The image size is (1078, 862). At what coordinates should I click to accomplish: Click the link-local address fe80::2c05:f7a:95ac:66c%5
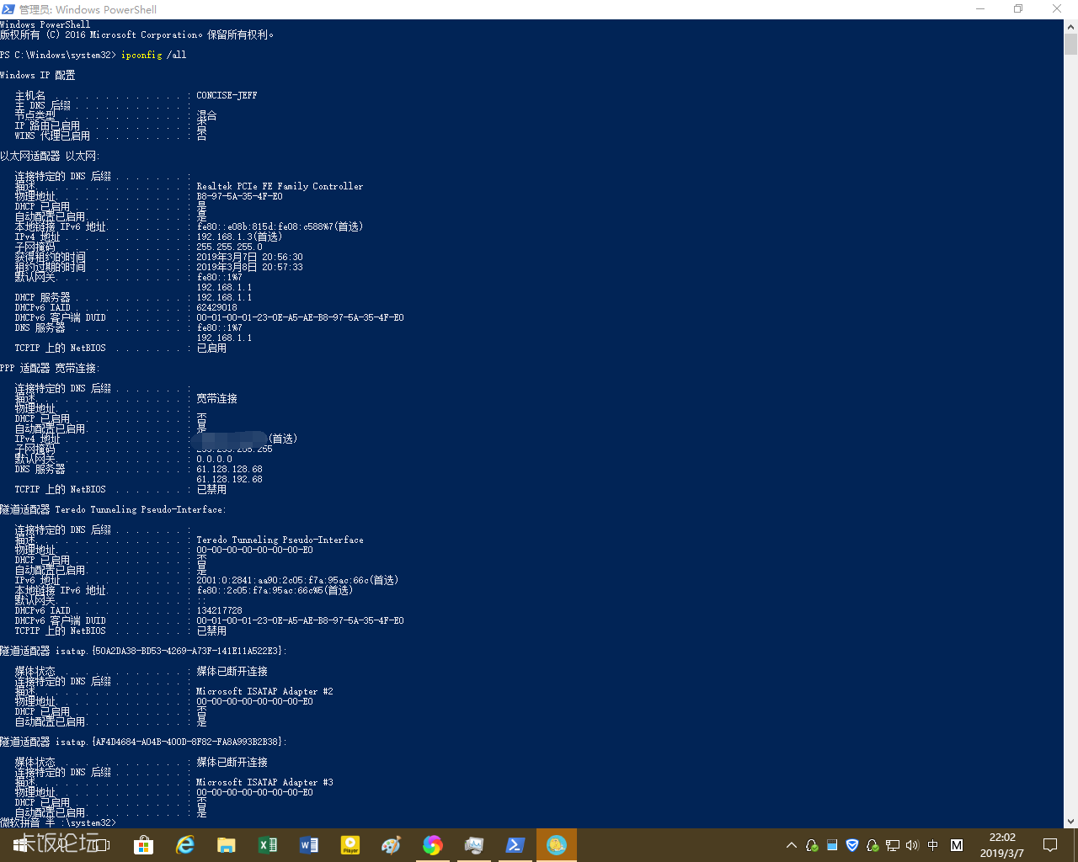pos(275,590)
